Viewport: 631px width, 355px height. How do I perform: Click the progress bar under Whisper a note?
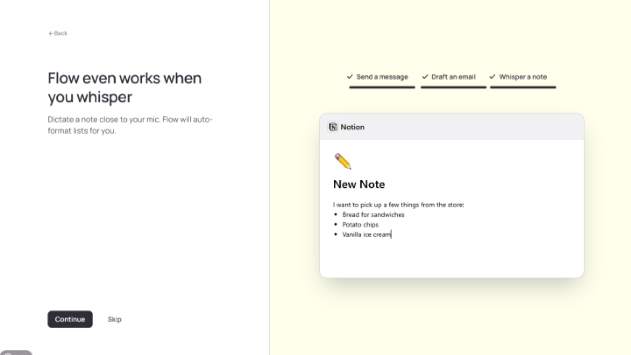523,87
